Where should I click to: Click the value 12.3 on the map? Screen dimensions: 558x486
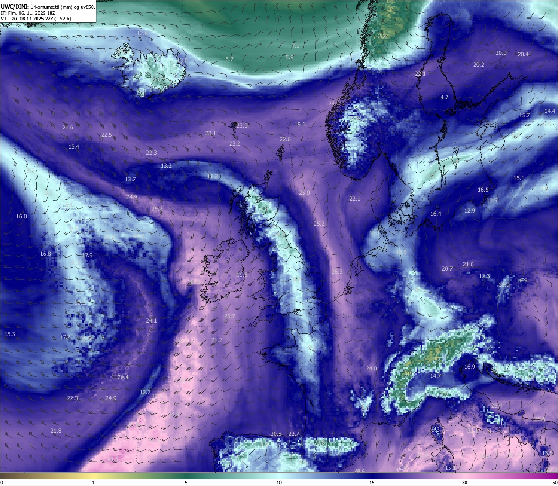click(x=484, y=276)
